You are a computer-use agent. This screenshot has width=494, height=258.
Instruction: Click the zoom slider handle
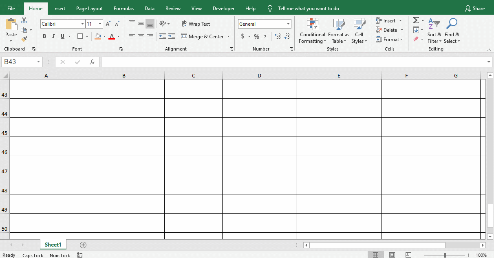445,255
